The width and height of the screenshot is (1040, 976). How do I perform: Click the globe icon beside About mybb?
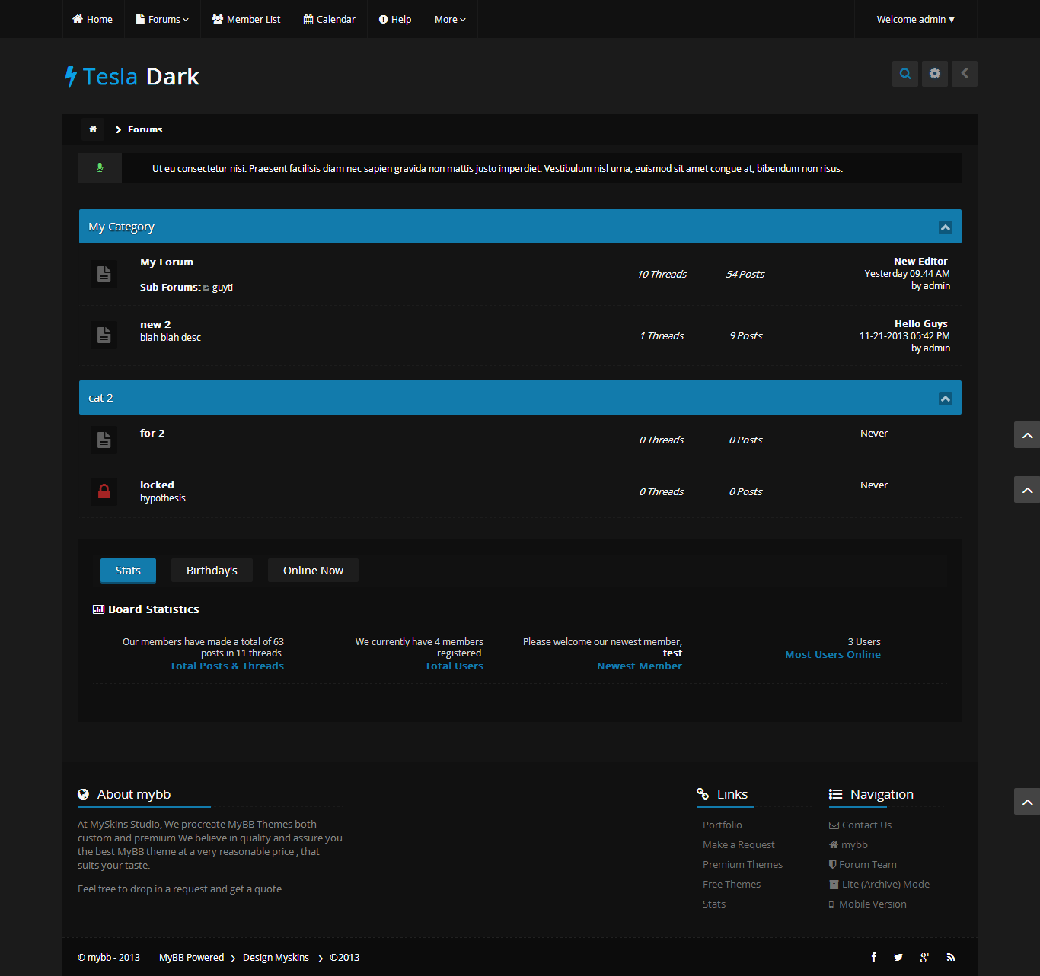click(84, 794)
